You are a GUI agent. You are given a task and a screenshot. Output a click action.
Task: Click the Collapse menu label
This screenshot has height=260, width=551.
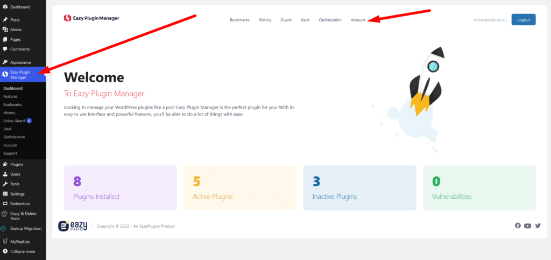pyautogui.click(x=23, y=251)
